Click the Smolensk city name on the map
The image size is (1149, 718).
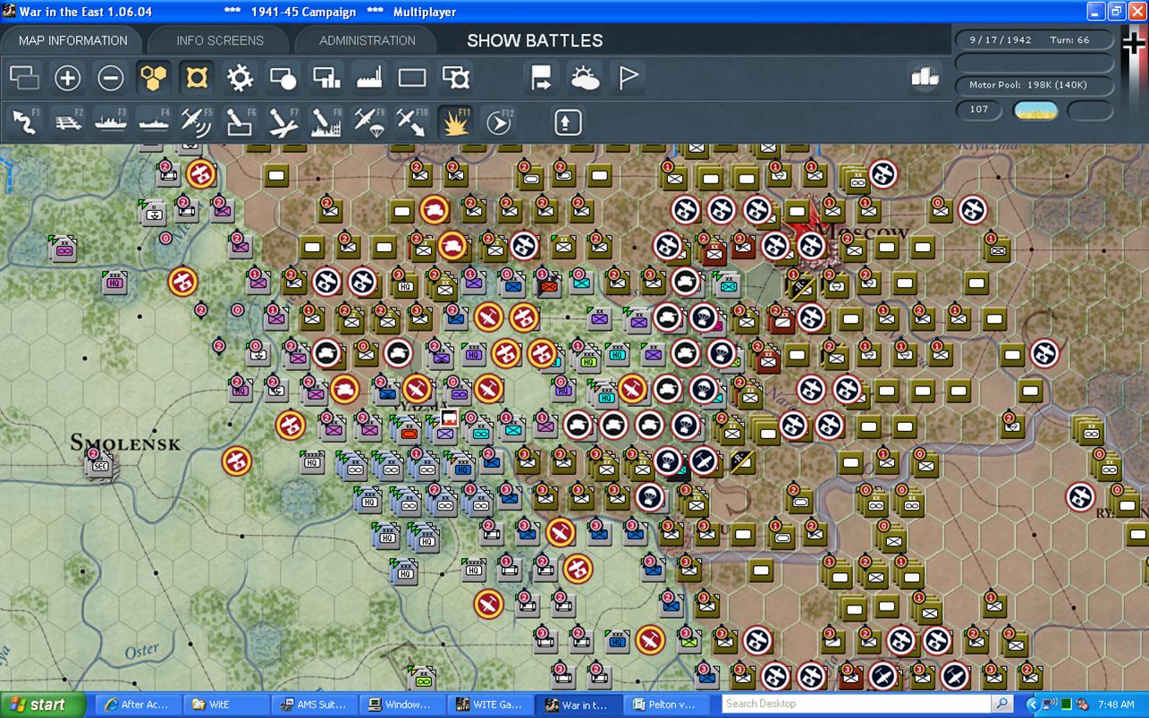[125, 443]
